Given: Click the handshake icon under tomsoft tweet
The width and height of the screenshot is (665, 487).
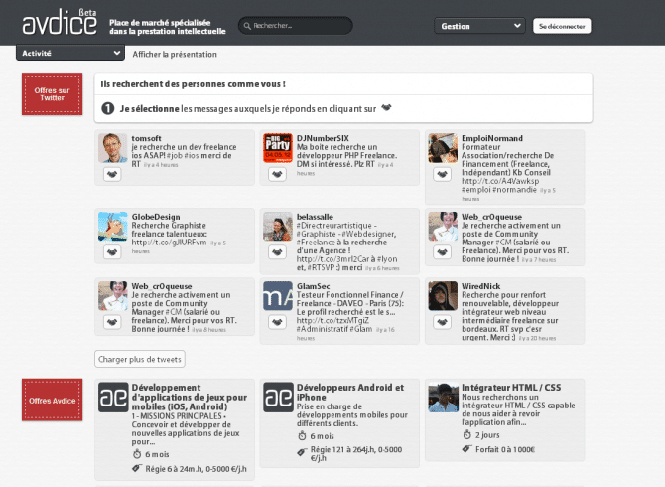Looking at the screenshot, I should point(112,175).
